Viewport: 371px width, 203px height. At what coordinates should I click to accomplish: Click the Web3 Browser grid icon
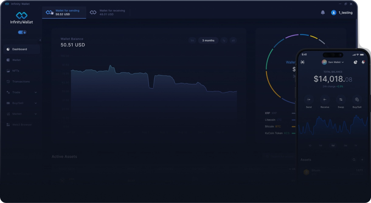click(x=8, y=125)
